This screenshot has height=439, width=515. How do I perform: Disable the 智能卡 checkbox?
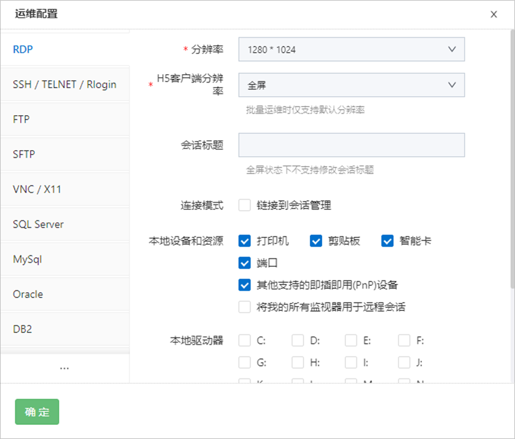[387, 241]
